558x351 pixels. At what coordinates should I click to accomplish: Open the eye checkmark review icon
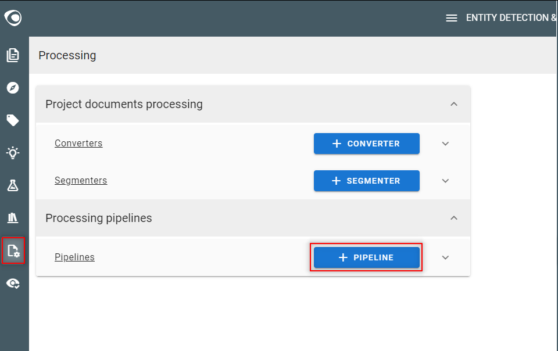click(x=13, y=284)
